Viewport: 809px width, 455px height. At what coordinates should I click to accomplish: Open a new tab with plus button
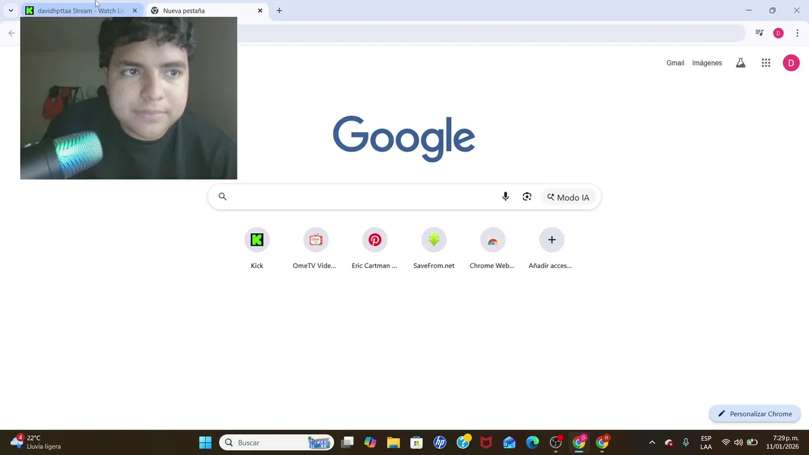pyautogui.click(x=279, y=10)
